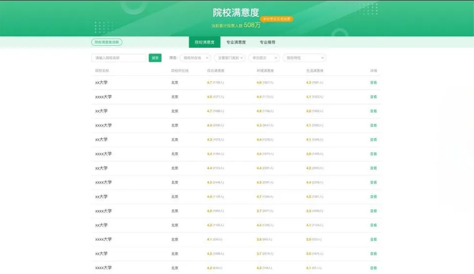The width and height of the screenshot is (474, 274).
Task: View details of the 4.1 (534人) row
Action: (x=373, y=240)
